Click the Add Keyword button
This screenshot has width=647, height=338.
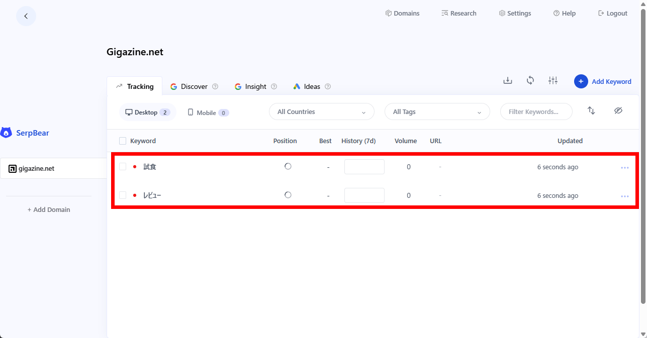(x=603, y=81)
